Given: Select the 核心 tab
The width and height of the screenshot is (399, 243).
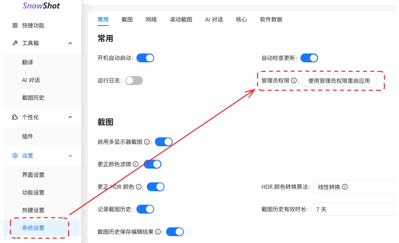Looking at the screenshot, I should [x=241, y=20].
